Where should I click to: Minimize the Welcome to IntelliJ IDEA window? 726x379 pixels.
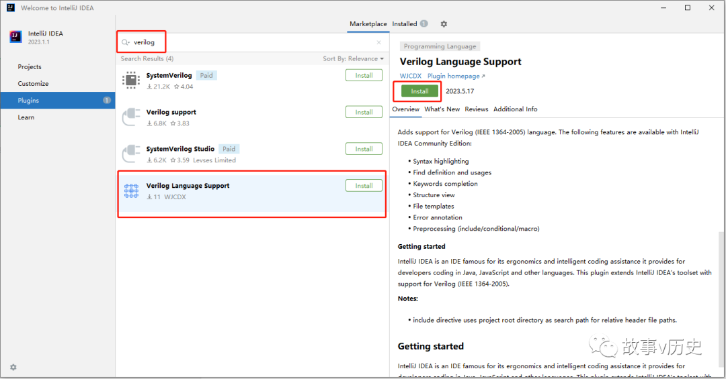663,8
